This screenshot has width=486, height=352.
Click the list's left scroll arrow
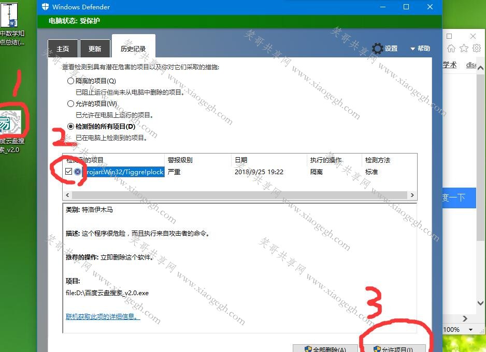coord(67,195)
